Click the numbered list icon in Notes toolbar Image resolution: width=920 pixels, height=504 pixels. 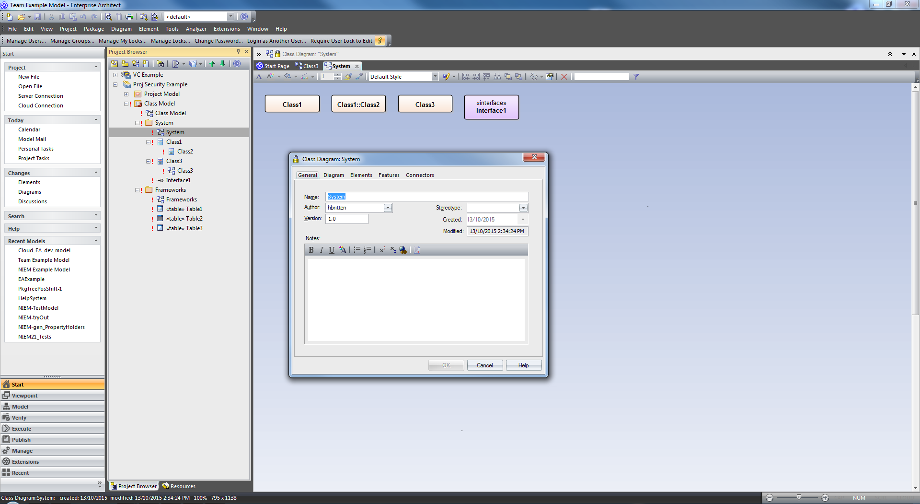point(368,250)
